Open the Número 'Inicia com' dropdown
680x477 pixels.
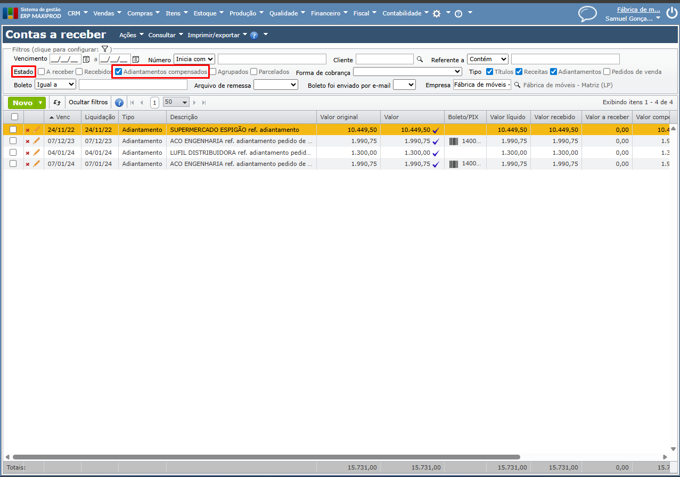194,59
